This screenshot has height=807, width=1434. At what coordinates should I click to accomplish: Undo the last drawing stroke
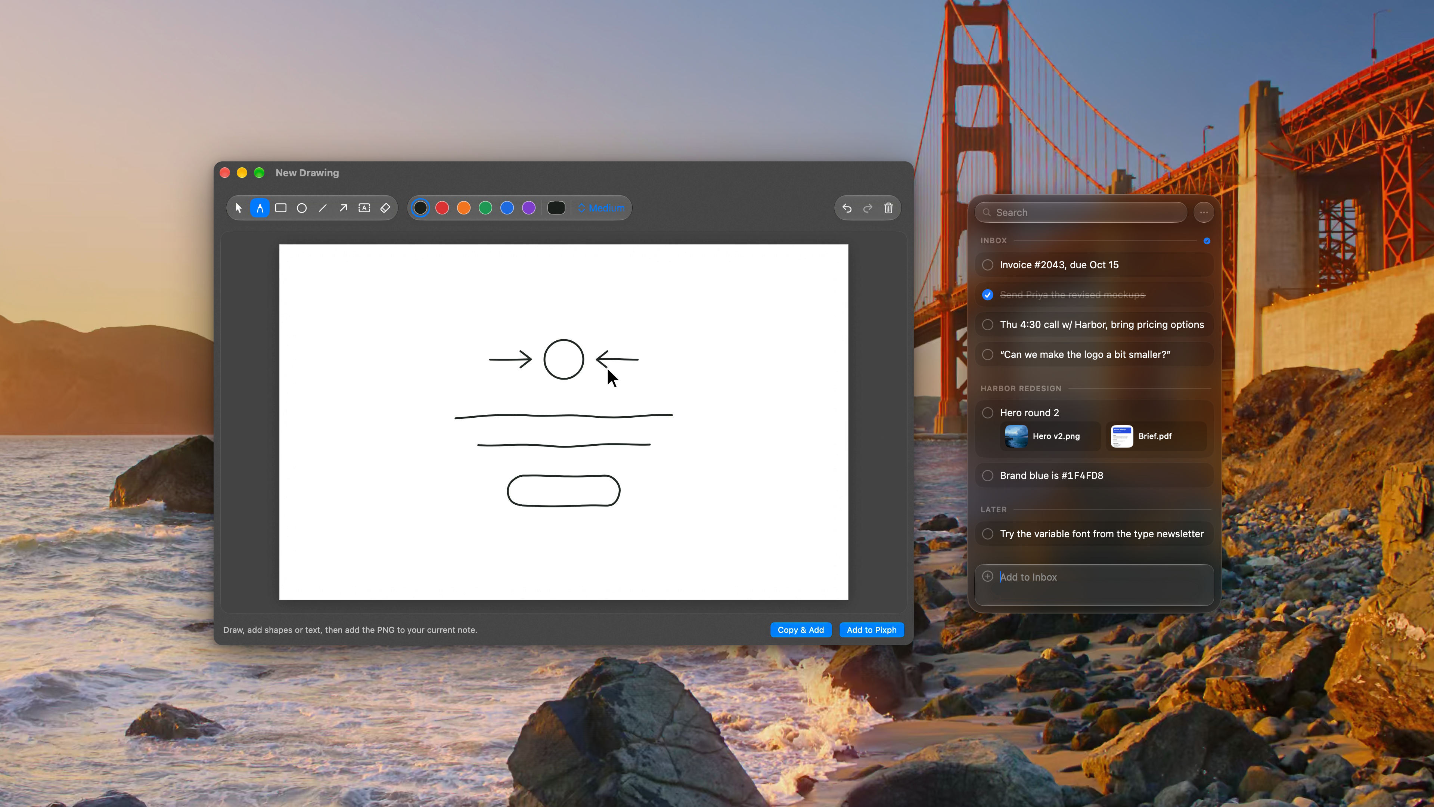coord(847,208)
